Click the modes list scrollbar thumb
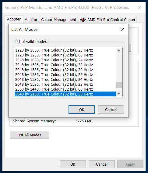 coord(119,85)
